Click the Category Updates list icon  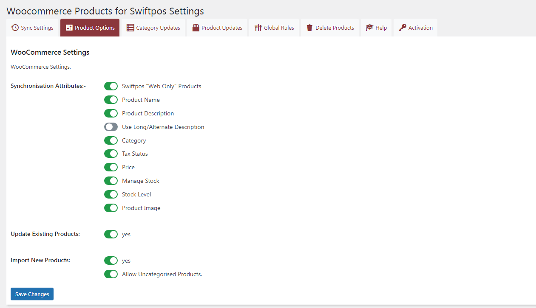[x=130, y=28]
